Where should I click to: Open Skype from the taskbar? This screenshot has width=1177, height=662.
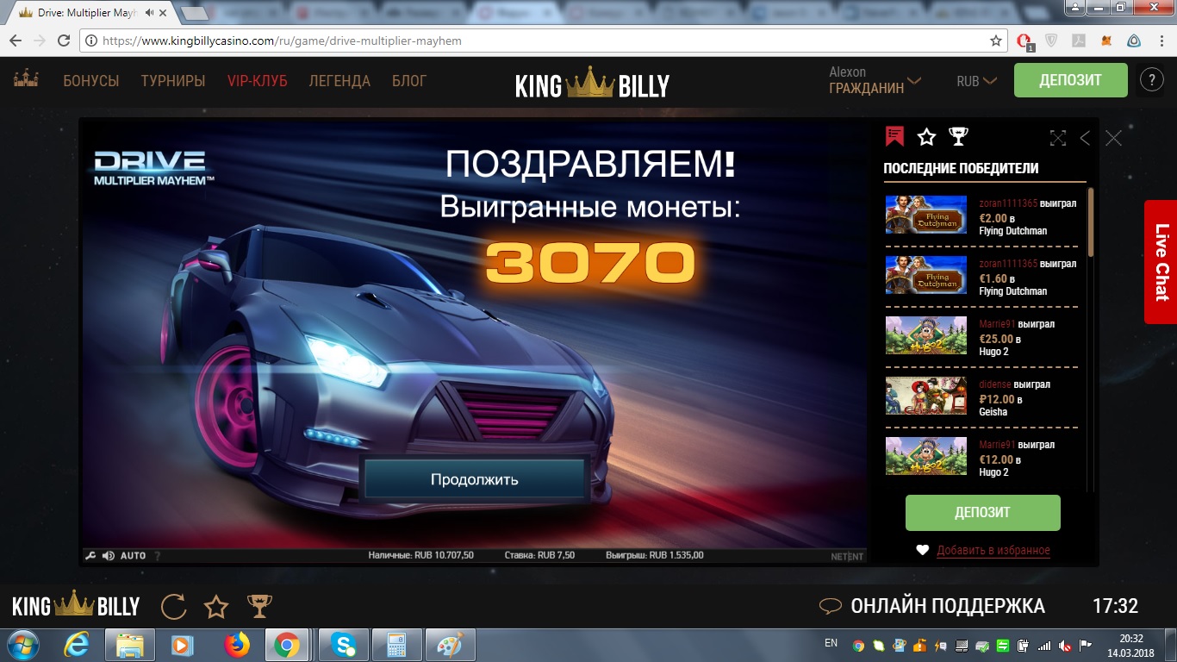click(x=343, y=644)
